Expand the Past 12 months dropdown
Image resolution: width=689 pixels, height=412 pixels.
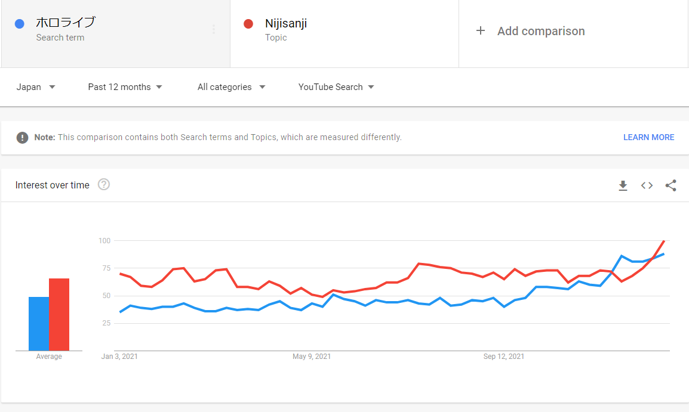(125, 87)
